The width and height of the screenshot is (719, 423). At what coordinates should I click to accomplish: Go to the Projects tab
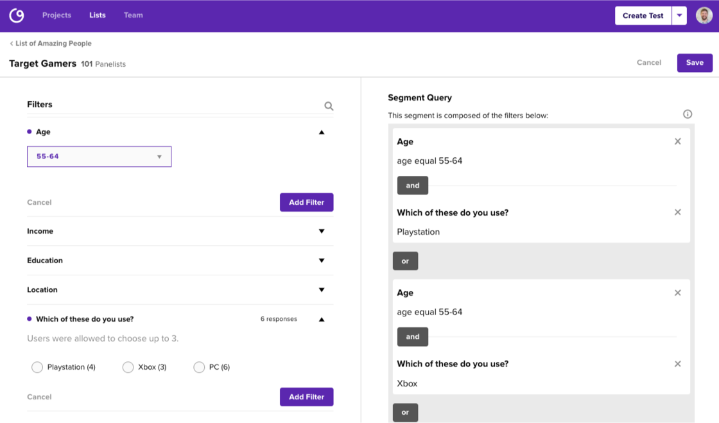[56, 15]
